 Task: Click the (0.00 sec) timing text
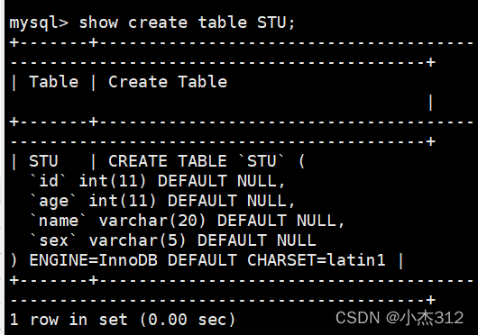click(188, 320)
